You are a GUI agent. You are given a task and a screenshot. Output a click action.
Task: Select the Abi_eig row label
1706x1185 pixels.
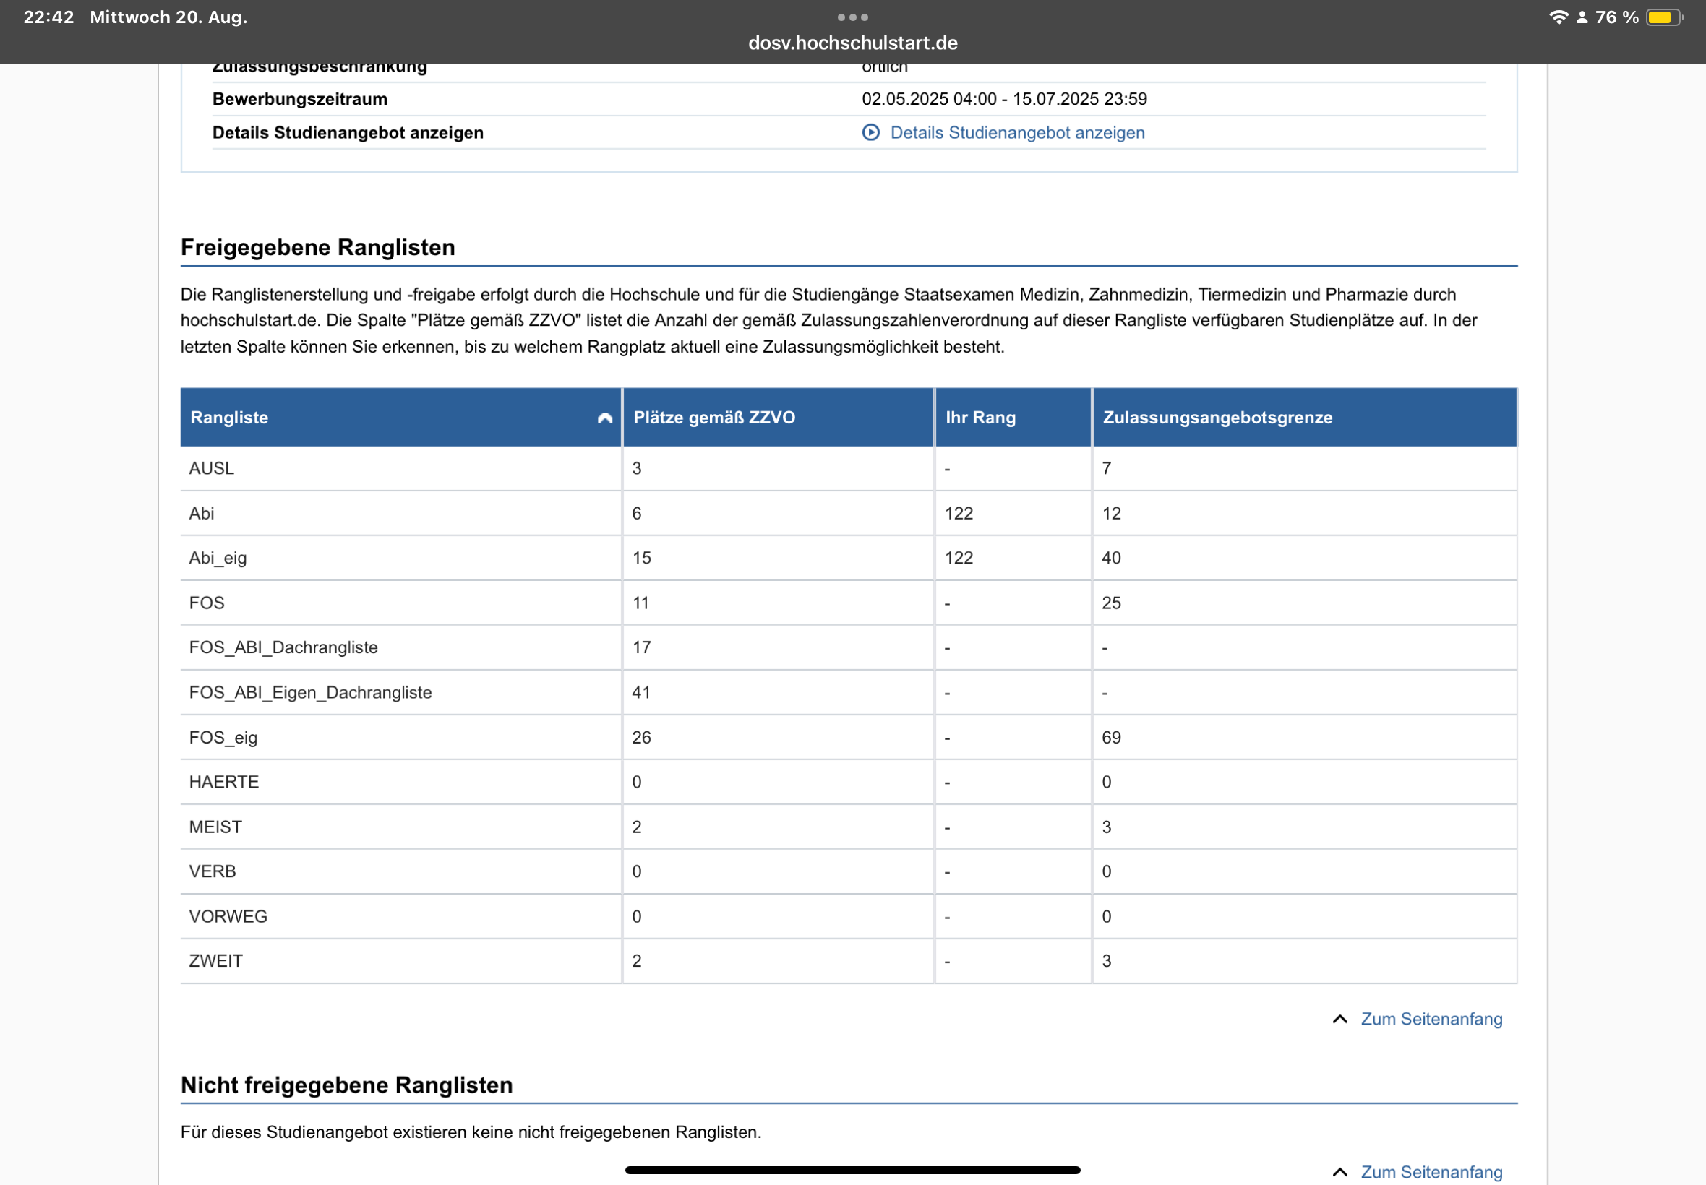click(218, 559)
